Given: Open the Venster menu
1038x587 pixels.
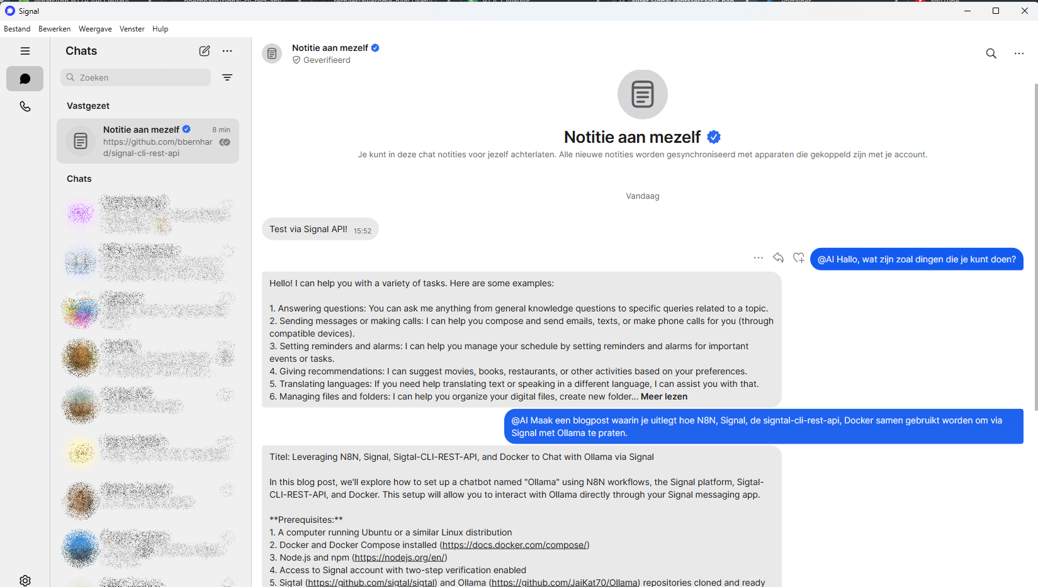Looking at the screenshot, I should click(x=132, y=29).
